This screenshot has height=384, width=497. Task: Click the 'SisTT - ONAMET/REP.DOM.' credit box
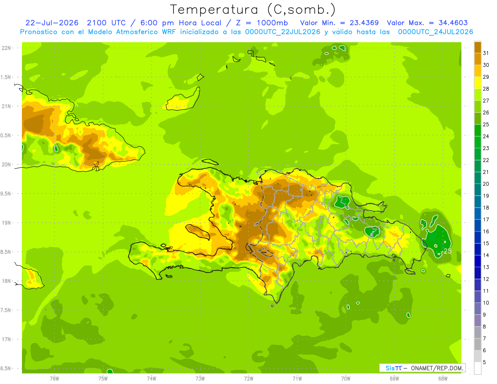[422, 368]
